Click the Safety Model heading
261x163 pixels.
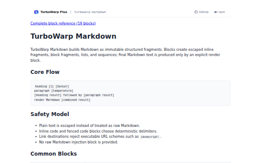pyautogui.click(x=50, y=114)
